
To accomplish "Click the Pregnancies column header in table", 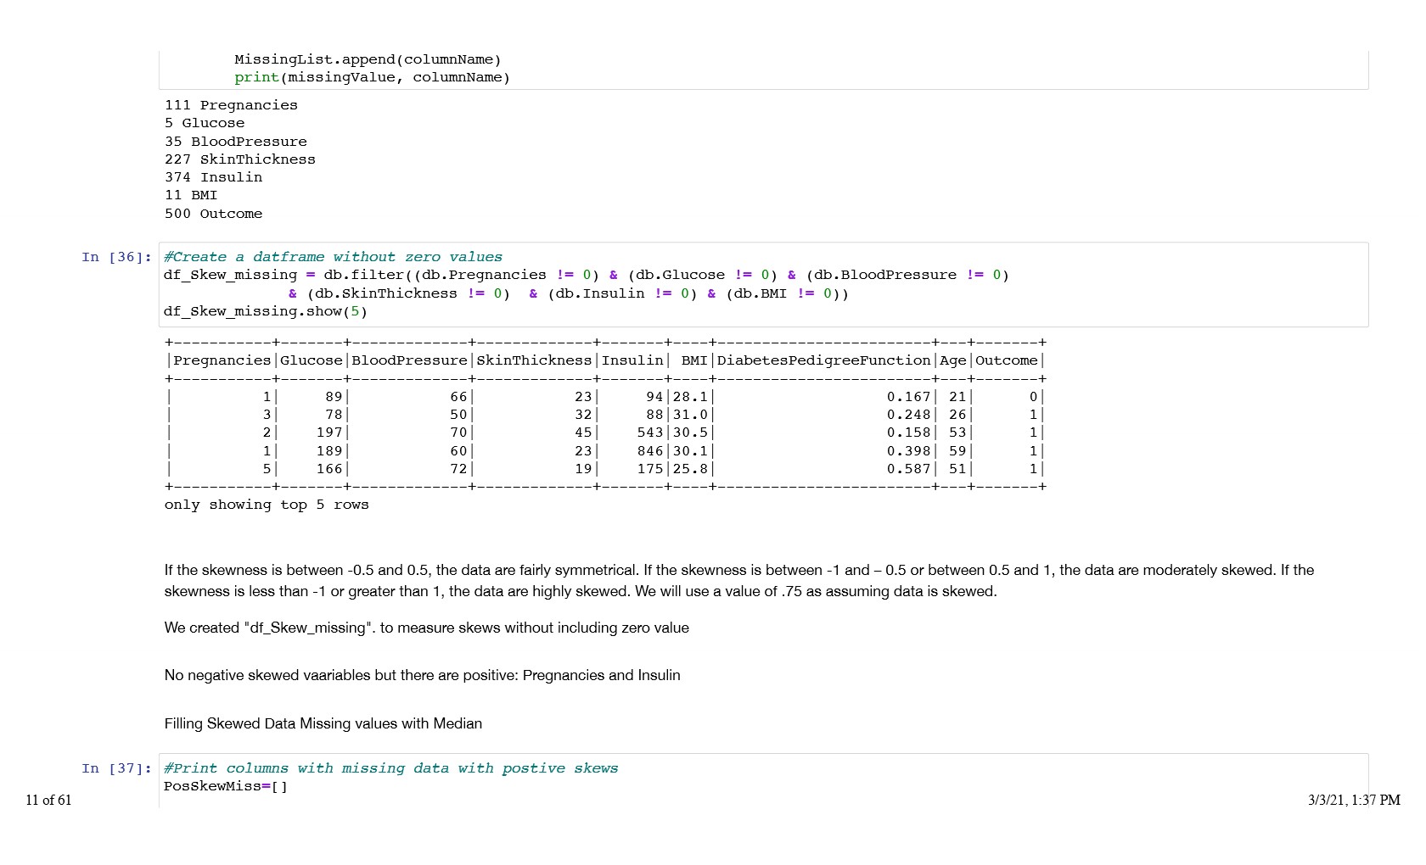I will pos(222,360).
